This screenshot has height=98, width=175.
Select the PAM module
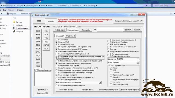pyautogui.click(x=38, y=59)
